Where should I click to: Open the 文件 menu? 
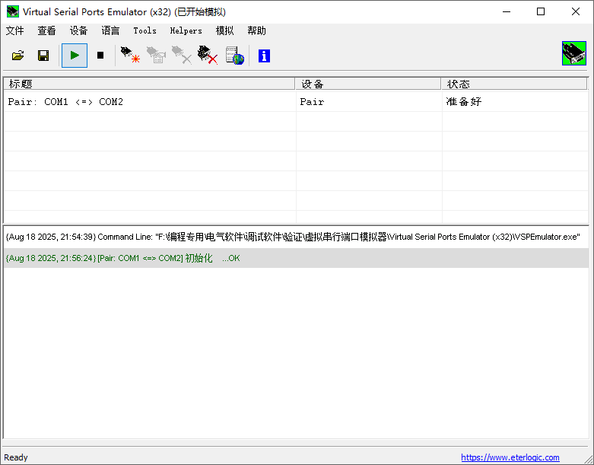tap(15, 31)
